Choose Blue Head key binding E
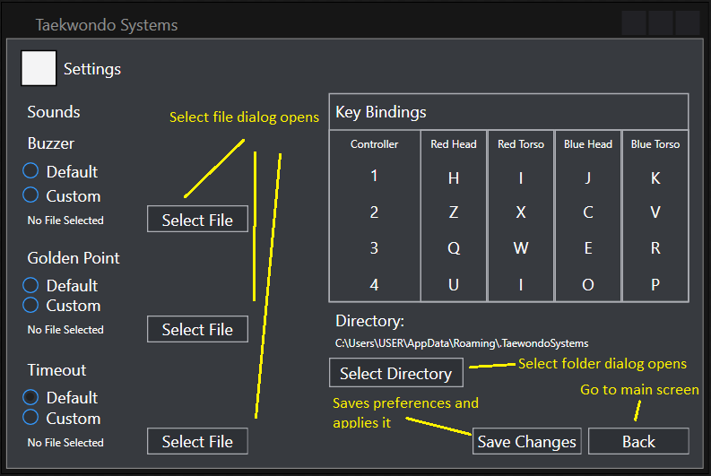 pos(588,248)
